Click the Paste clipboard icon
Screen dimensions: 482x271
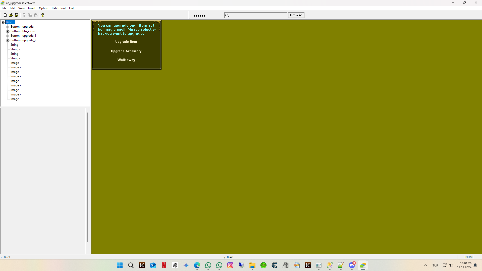tap(35, 15)
